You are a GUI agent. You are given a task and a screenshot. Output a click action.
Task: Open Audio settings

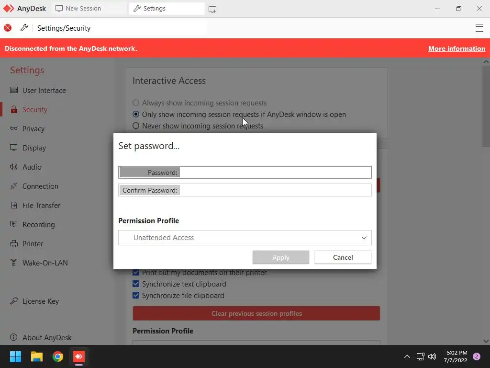(x=32, y=167)
